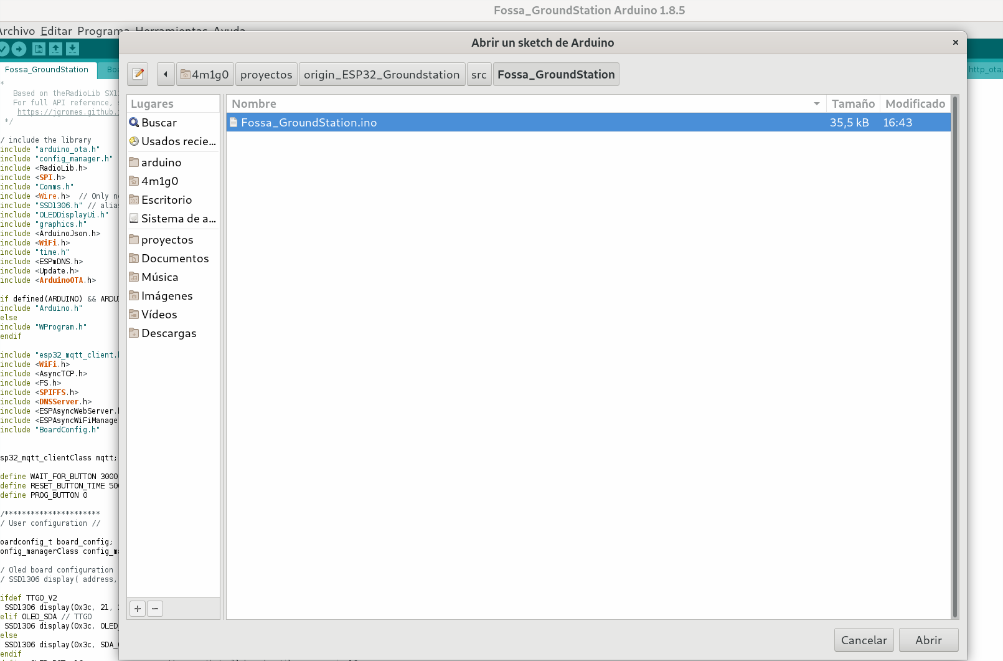Select Fossa_GroundStation.ino file
This screenshot has height=661, width=1003.
[588, 123]
